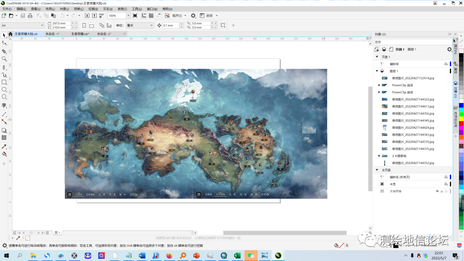The image size is (464, 261).
Task: Select the Crop tool
Action: click(4, 51)
